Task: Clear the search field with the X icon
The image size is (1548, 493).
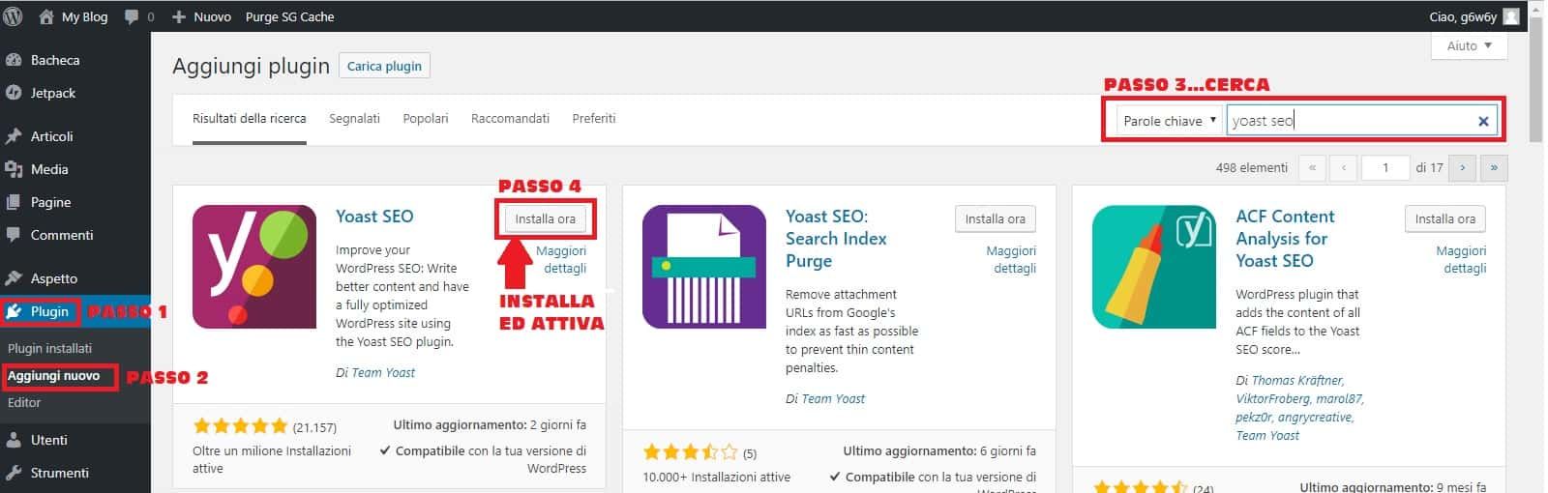Action: (1482, 121)
